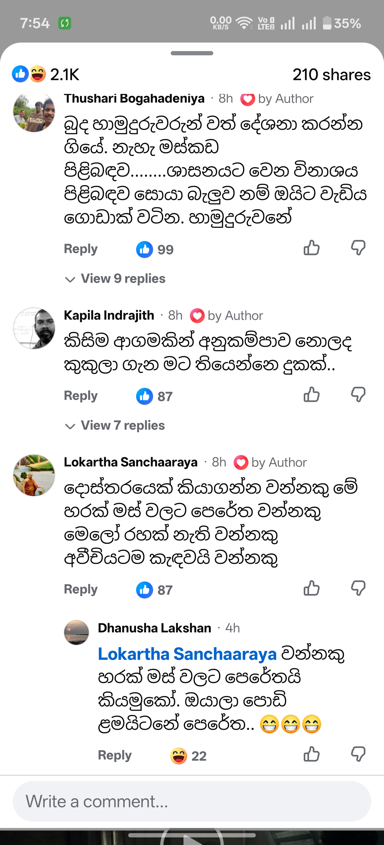Thumbs up Dhanusha Lakshan's reply
The width and height of the screenshot is (384, 845).
[x=311, y=754]
